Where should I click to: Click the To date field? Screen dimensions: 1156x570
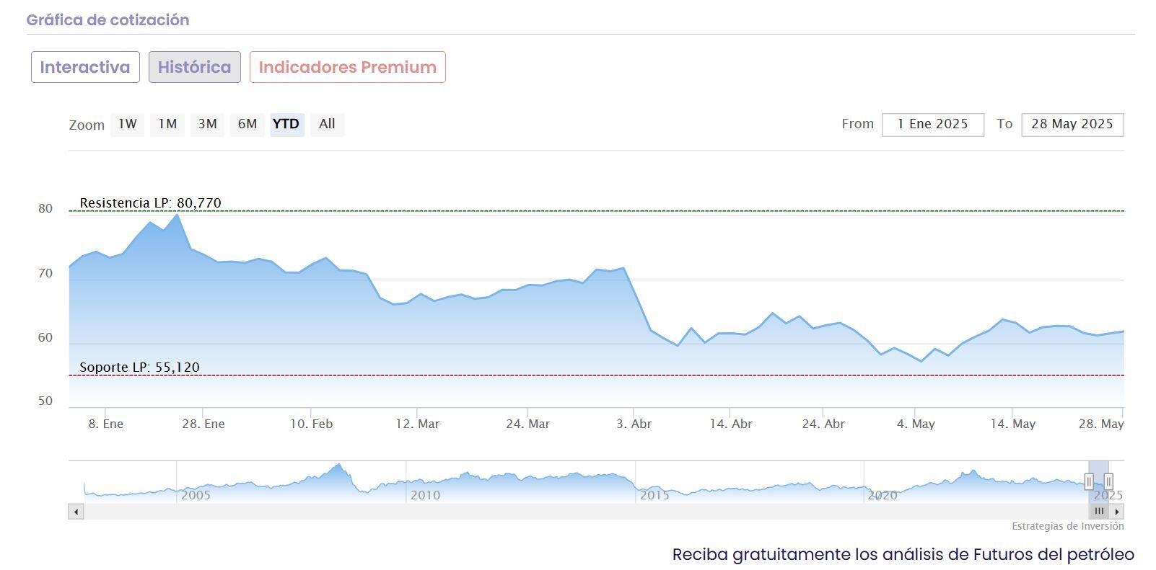1072,125
